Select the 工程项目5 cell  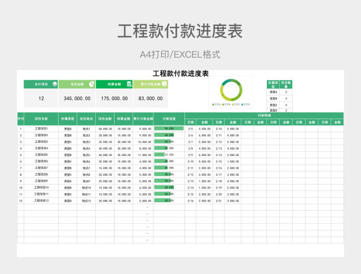click(x=41, y=155)
